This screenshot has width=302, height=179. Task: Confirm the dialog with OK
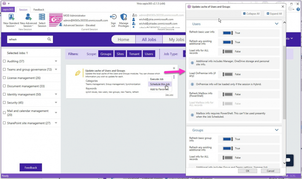tap(248, 171)
